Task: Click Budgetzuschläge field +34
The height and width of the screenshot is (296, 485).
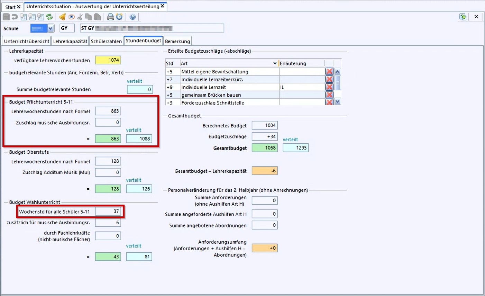Action: 265,136
